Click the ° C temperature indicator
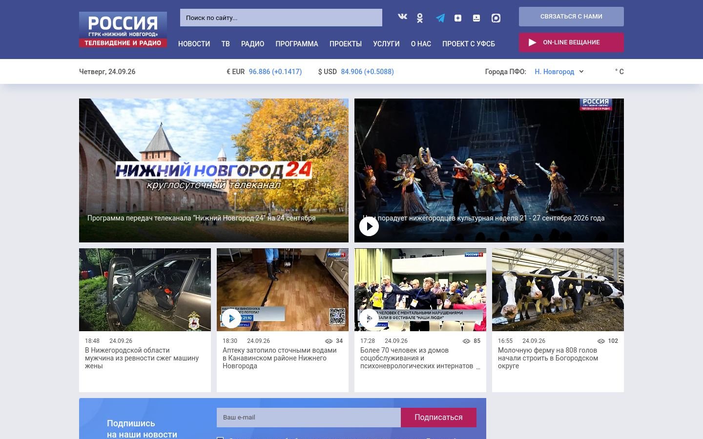 [620, 72]
